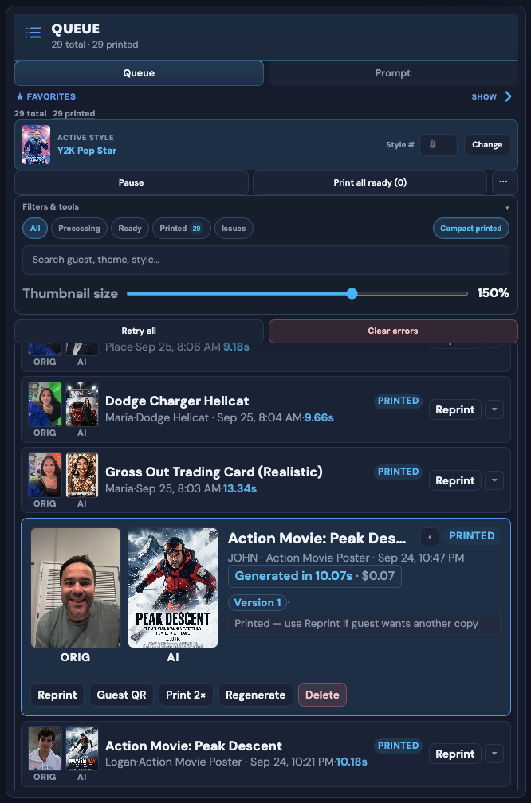The image size is (531, 803).
Task: Click the 29 printed underlined count
Action: pos(74,114)
